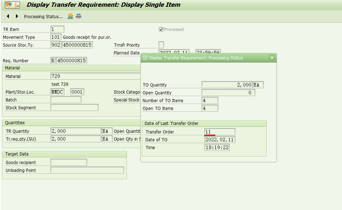Select the Goods recipient input field
This screenshot has height=210, width=342.
[69, 162]
